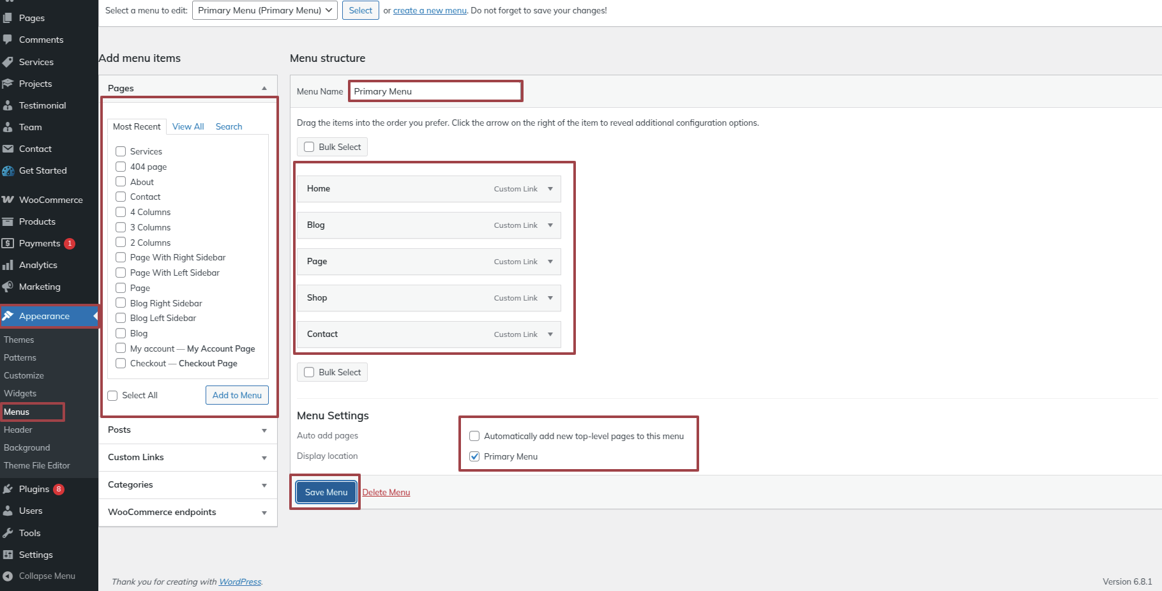This screenshot has height=591, width=1162.
Task: Click the Analytics bar chart icon
Action: click(x=8, y=265)
